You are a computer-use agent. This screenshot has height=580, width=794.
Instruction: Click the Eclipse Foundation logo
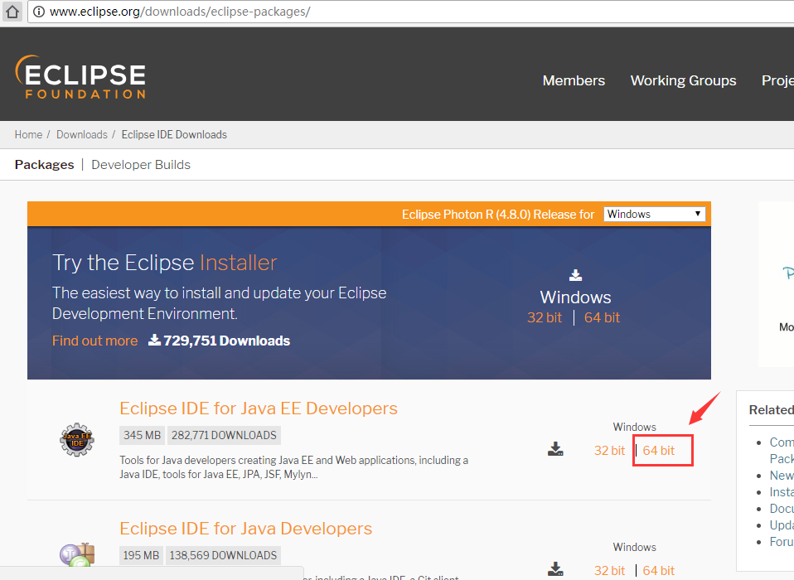[80, 77]
